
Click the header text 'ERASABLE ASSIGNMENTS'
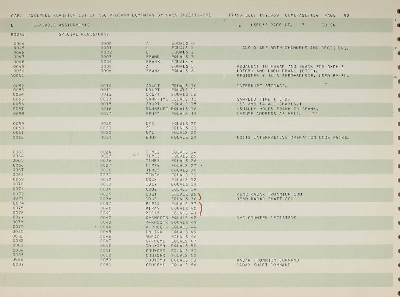62,25
